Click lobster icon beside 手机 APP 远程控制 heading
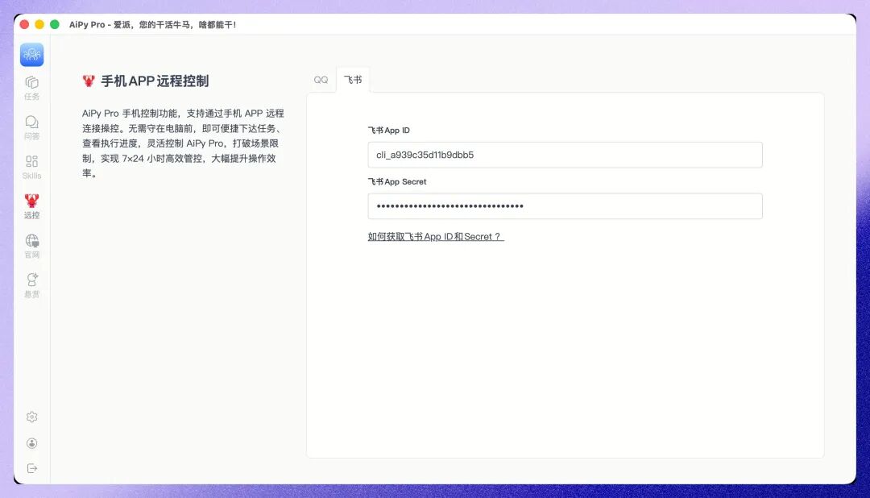 tap(89, 81)
